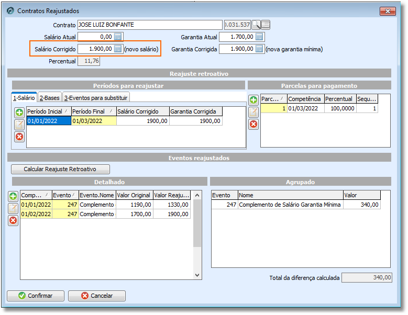Switch to the 1-Salário tab

pos(24,98)
